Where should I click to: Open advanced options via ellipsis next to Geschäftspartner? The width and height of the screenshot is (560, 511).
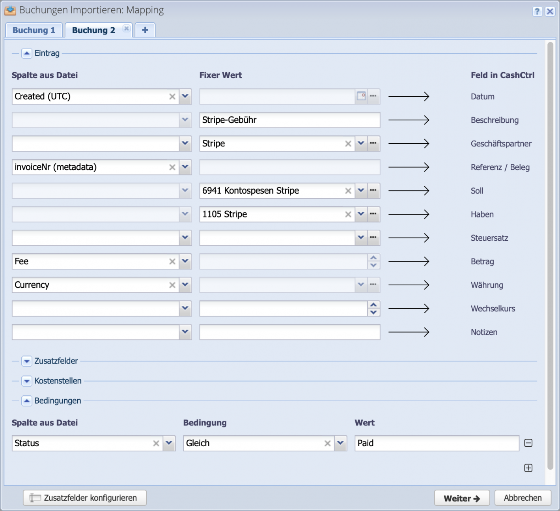[x=373, y=143]
